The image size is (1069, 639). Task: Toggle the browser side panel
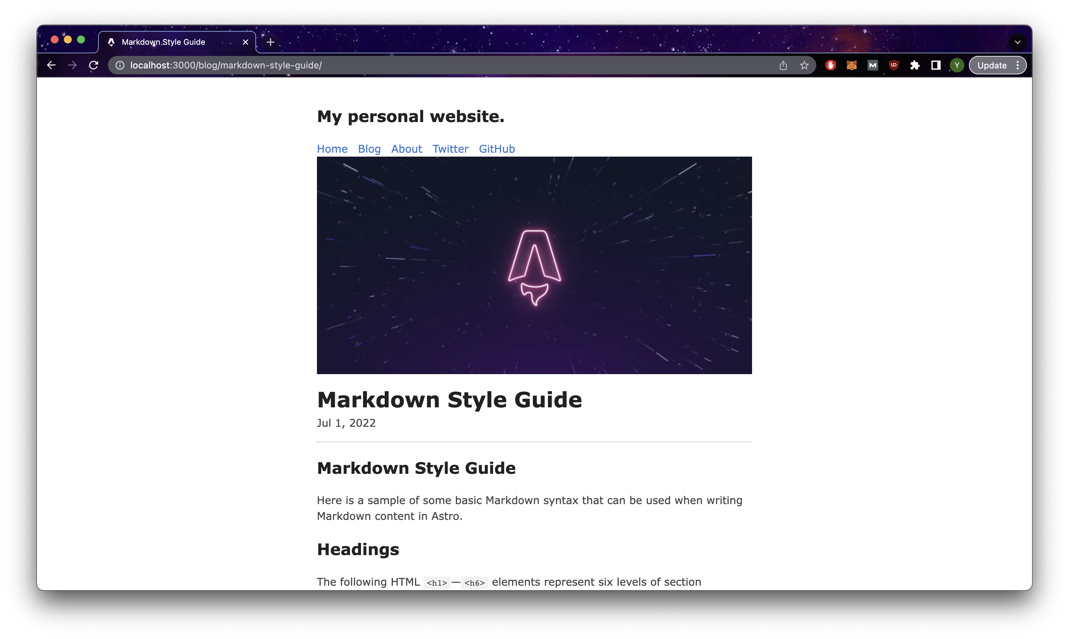935,65
